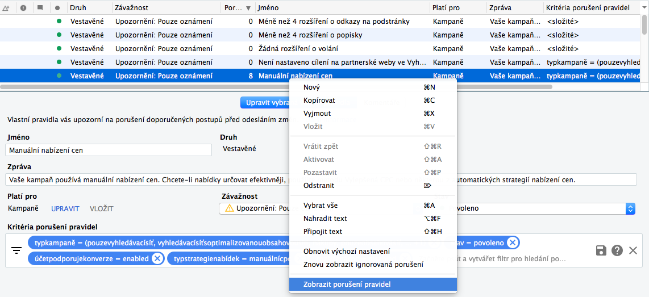Image resolution: width=649 pixels, height=297 pixels.
Task: Click the horizontal scrollbar under the table
Action: pos(277,87)
